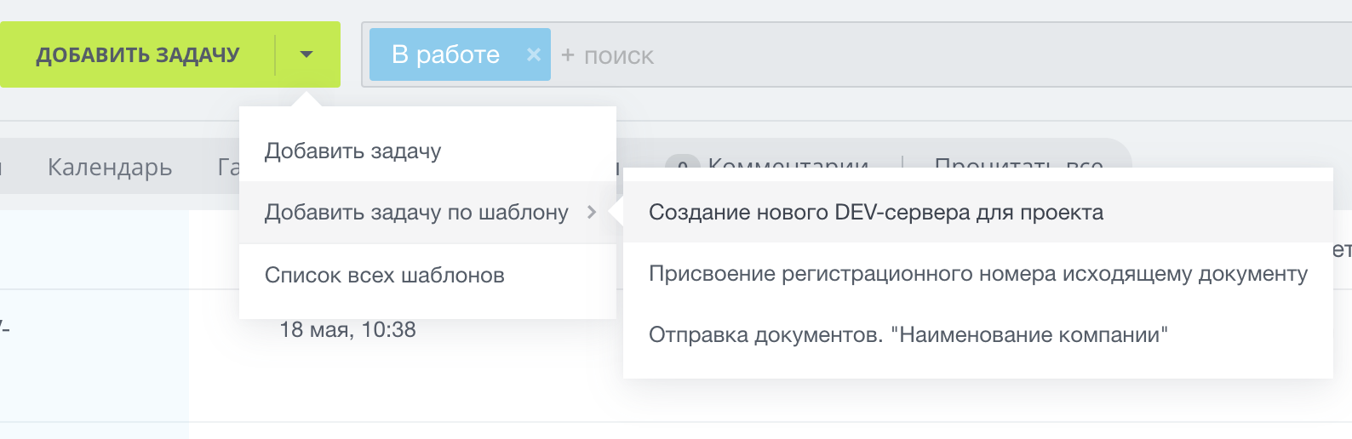Click the green ДОБАВИТЬ ЗАДАЧУ button
The height and width of the screenshot is (439, 1352).
click(x=138, y=55)
